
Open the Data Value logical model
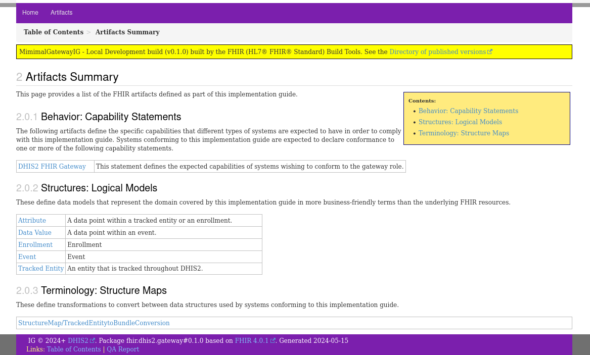pos(35,233)
